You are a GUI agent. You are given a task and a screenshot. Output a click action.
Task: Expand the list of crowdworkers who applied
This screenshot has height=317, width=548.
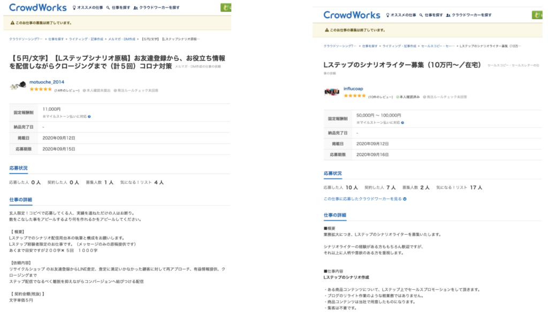coord(365,199)
